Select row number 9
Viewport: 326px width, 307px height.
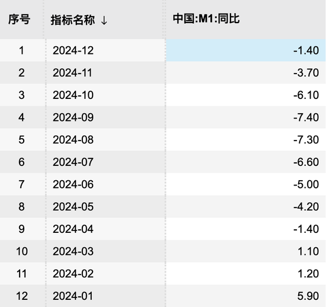point(21,229)
